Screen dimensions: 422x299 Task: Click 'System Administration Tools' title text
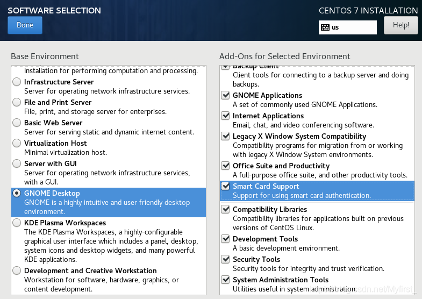(x=281, y=280)
